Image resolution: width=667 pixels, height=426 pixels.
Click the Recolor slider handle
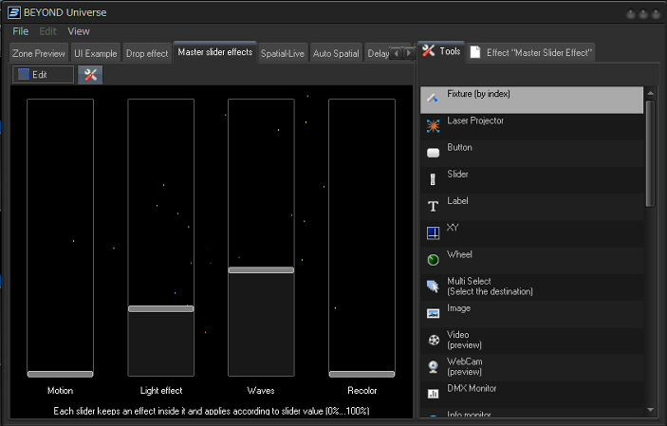(x=362, y=374)
